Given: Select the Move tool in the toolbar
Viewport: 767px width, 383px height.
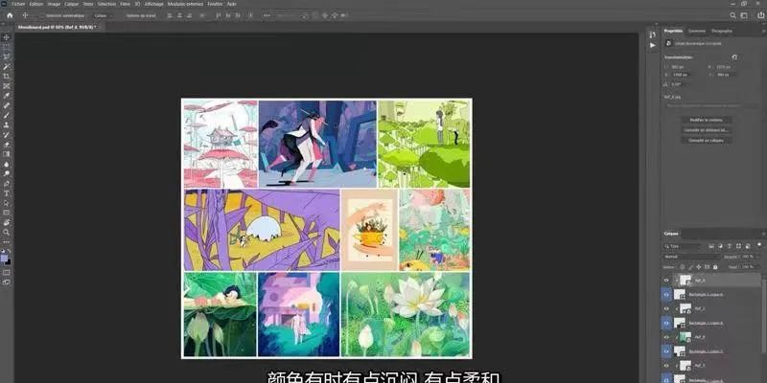Looking at the screenshot, I should click(7, 37).
